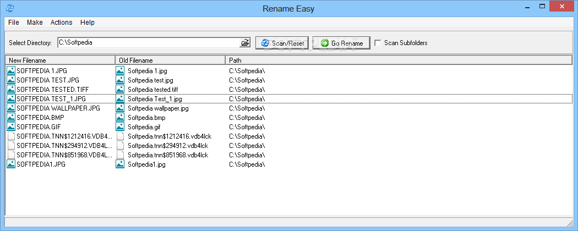Click blank file icon next to SOFTPEDIA.TNN$1212416
The width and height of the screenshot is (578, 231).
click(x=11, y=136)
